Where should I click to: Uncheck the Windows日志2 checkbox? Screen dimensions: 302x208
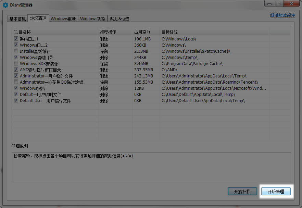coord(16,45)
